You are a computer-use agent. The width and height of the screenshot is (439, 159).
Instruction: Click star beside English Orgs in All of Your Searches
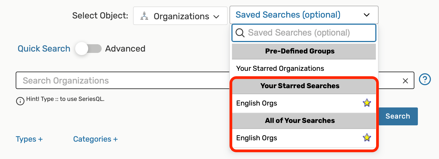click(x=367, y=138)
